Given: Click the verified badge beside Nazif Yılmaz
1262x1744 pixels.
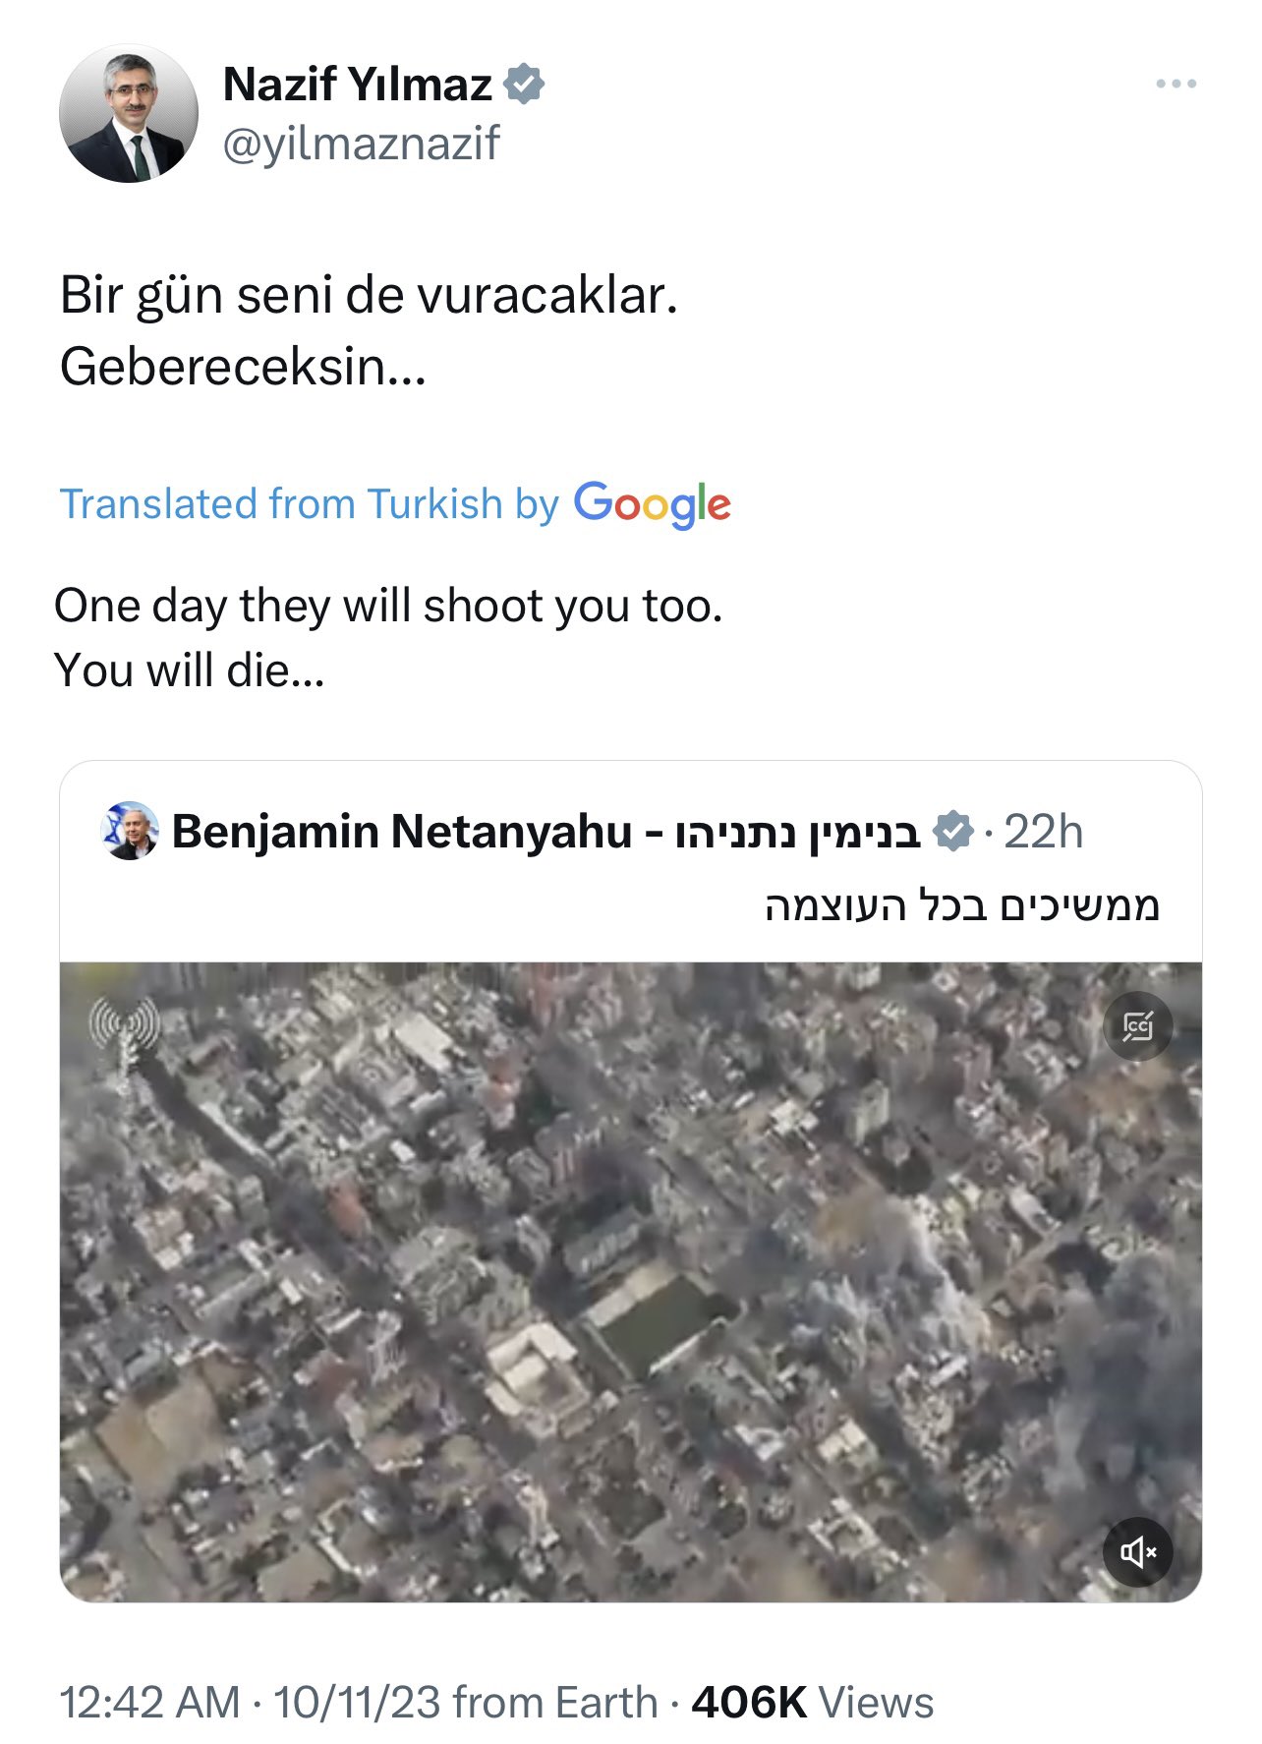Looking at the screenshot, I should pyautogui.click(x=524, y=85).
